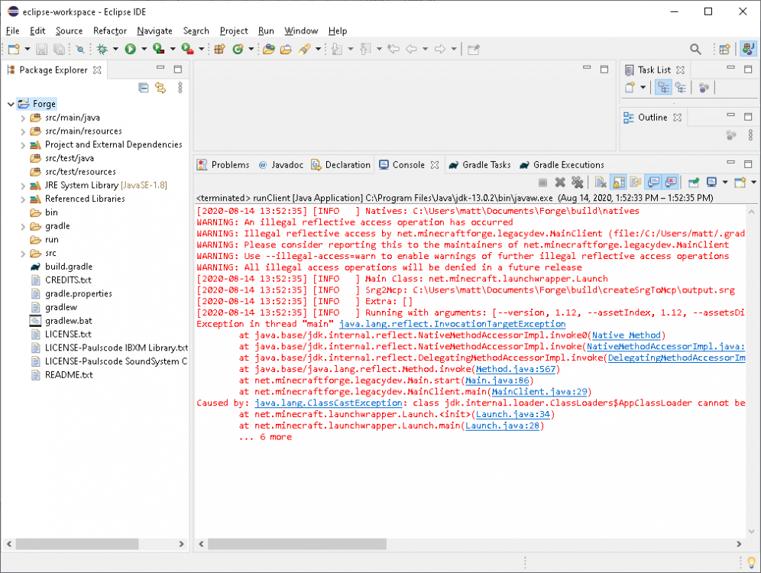Click Collapse All in Package Explorer
This screenshot has height=573, width=761.
click(x=143, y=88)
